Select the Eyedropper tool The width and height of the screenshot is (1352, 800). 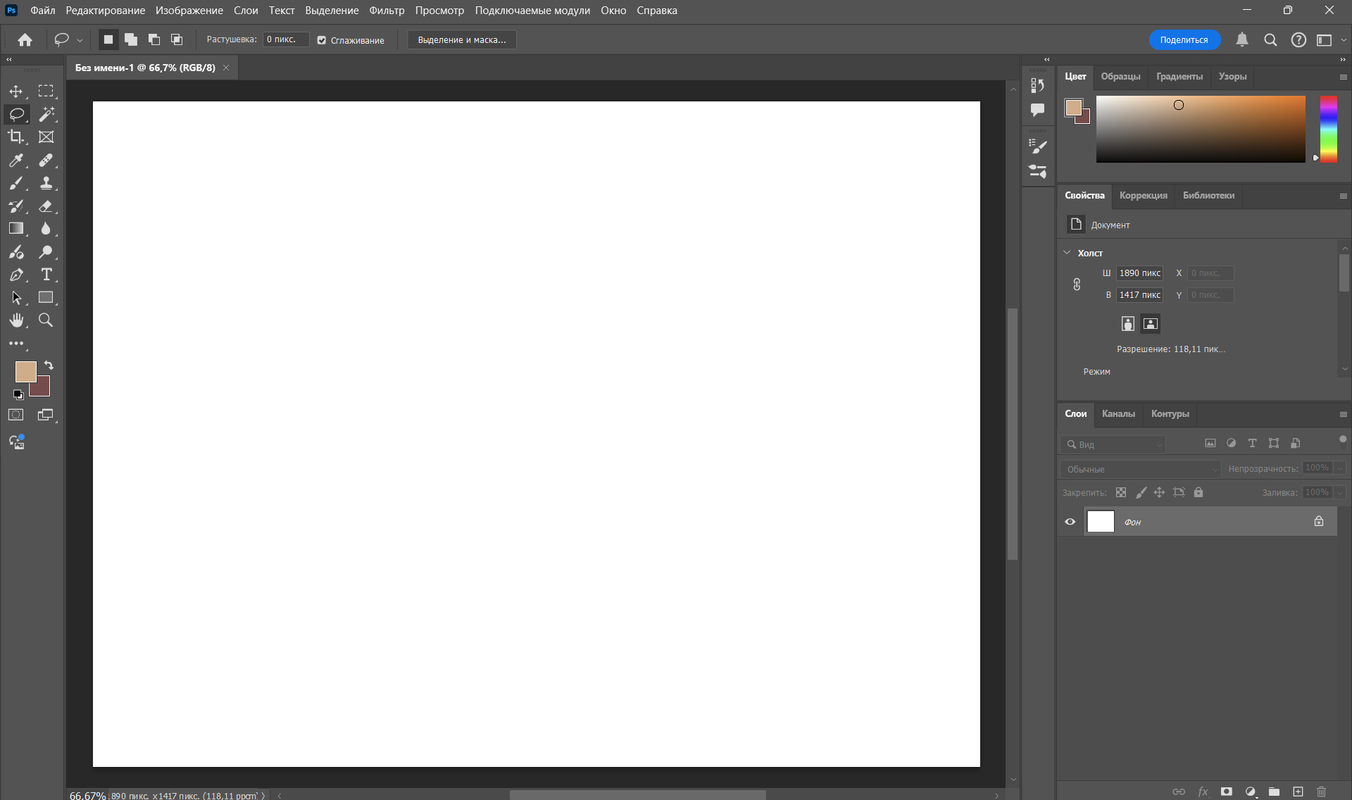pyautogui.click(x=15, y=161)
